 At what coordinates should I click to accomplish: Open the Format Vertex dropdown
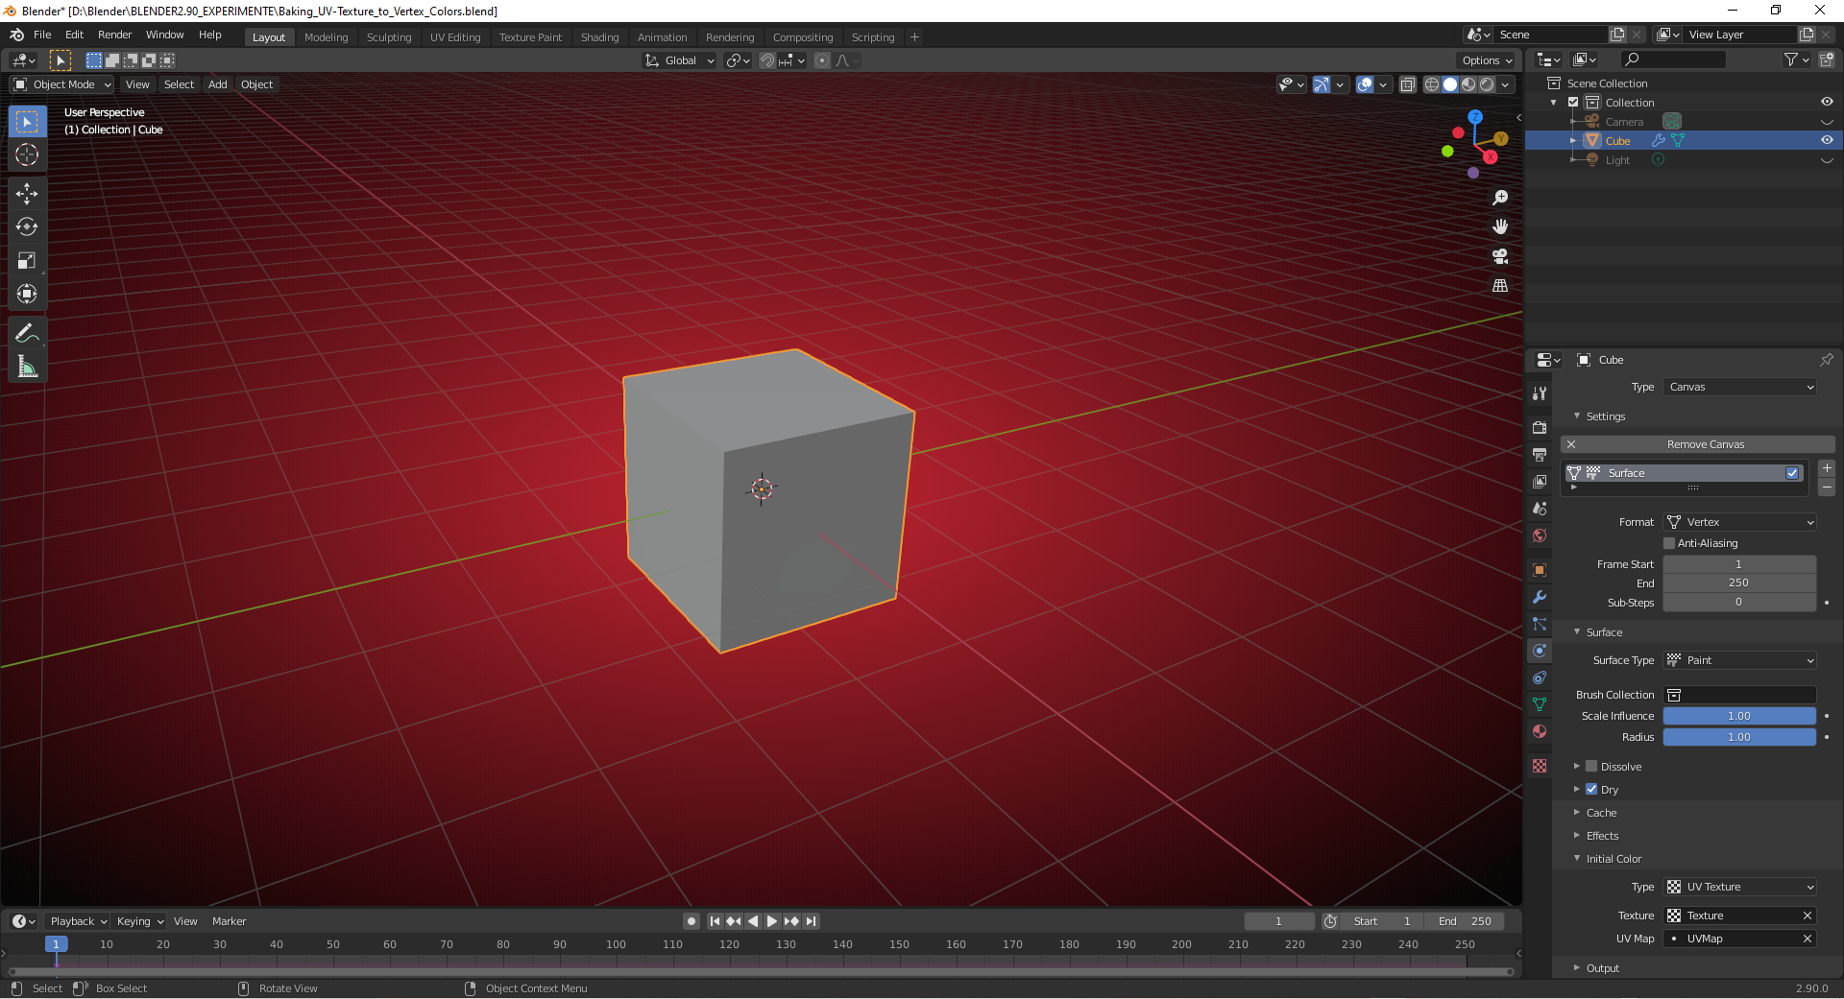pyautogui.click(x=1740, y=522)
